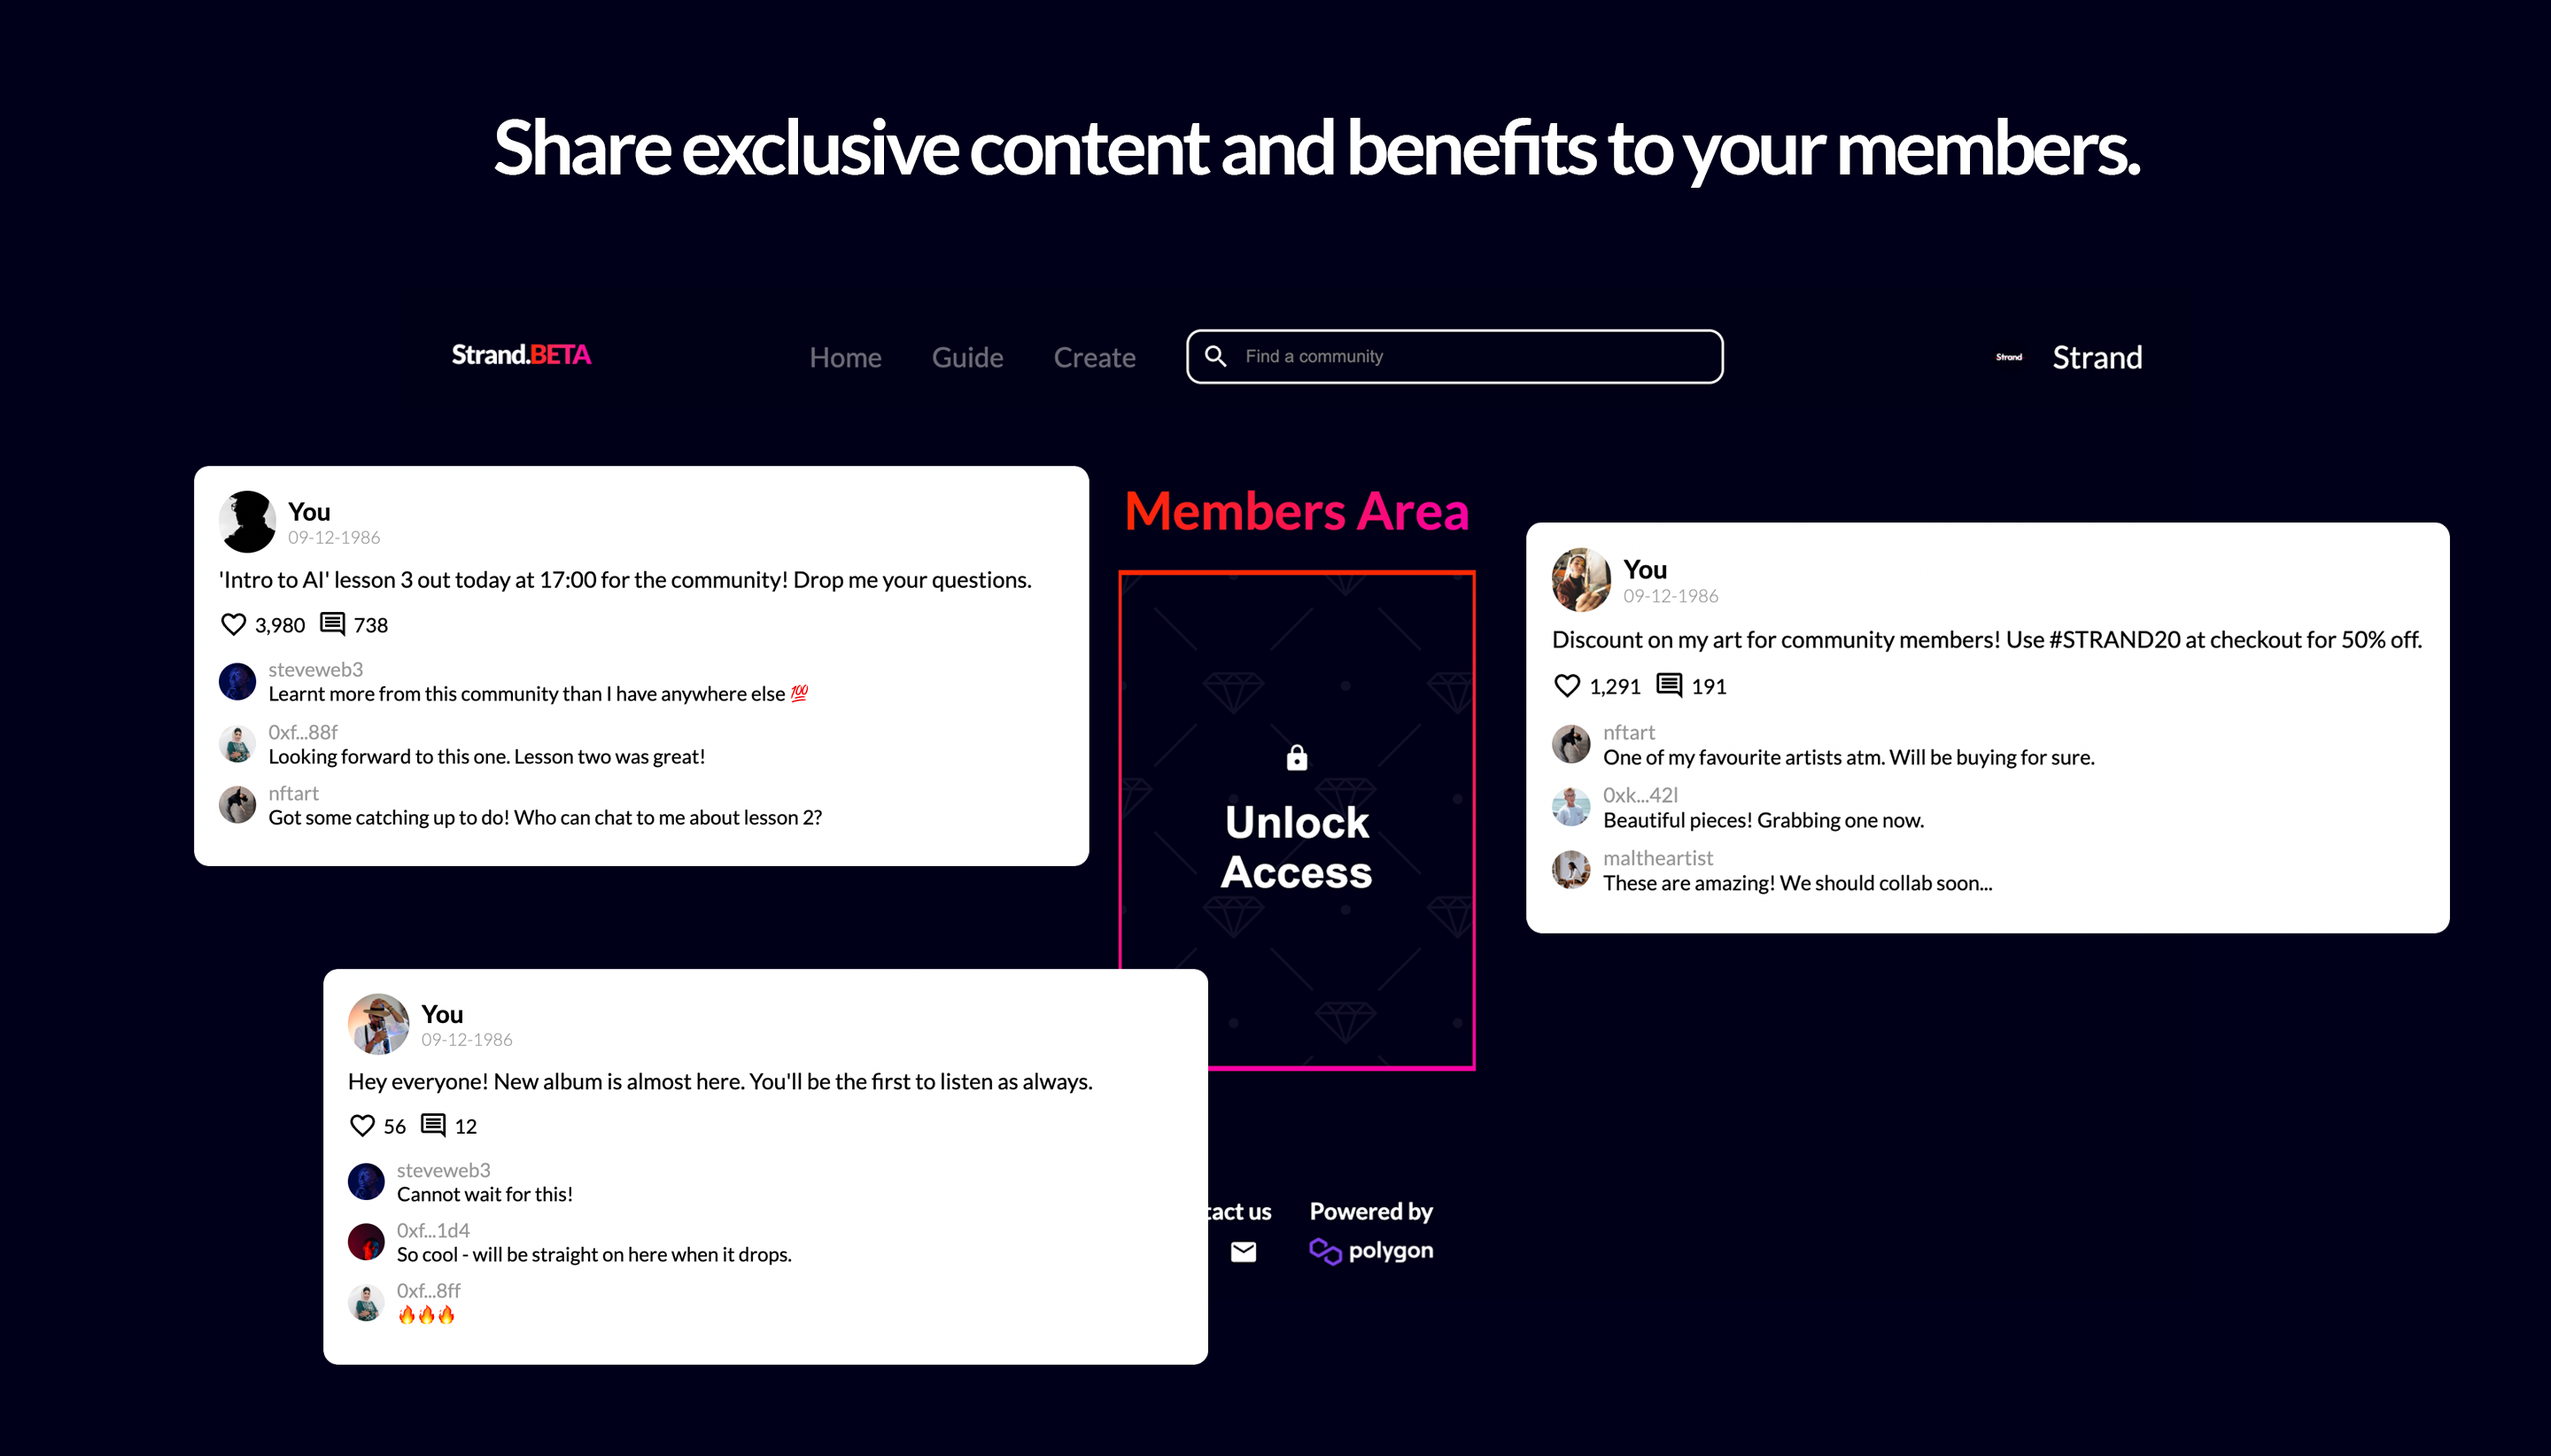Click the email envelope contact icon
Screen dimensions: 2551x1456
click(x=1243, y=1252)
